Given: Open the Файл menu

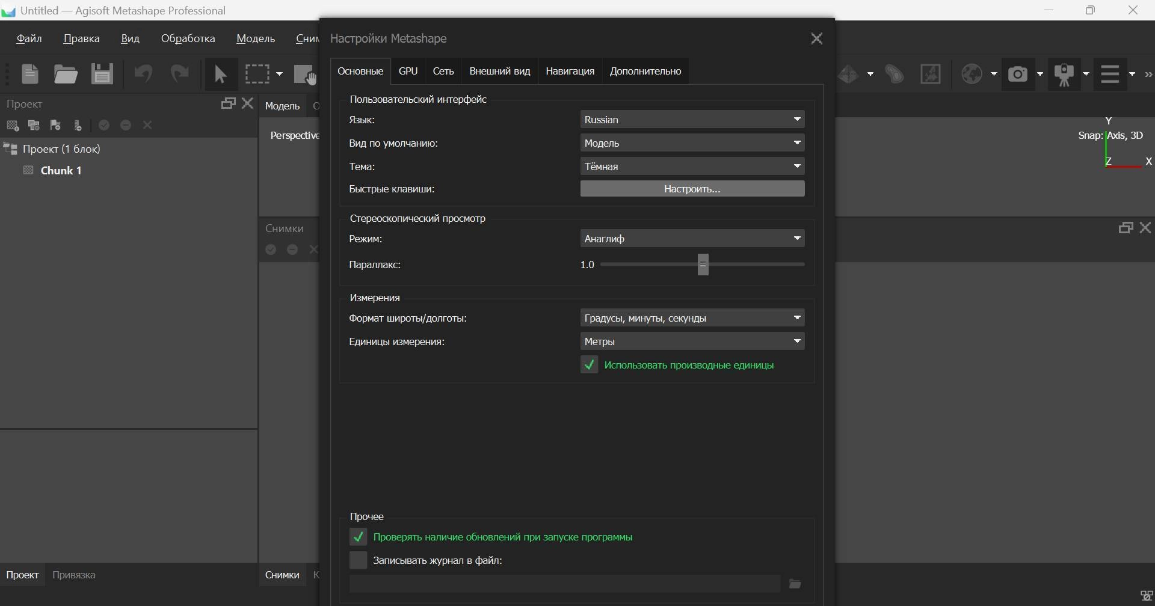Looking at the screenshot, I should click(x=29, y=38).
